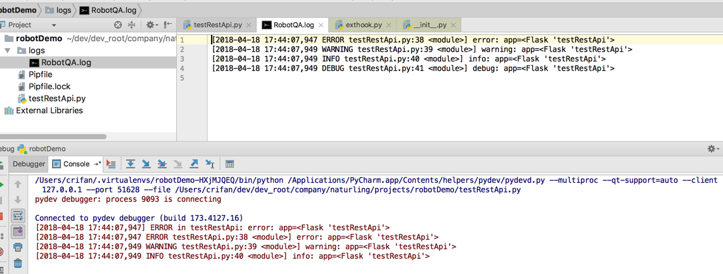
Task: Click Resume Program green arrow
Action: point(2,185)
